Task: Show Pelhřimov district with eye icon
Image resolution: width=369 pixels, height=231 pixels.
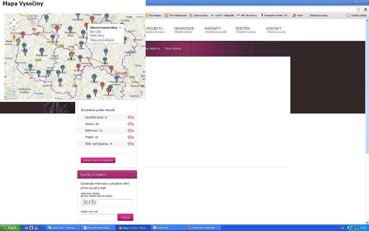Action: point(130,131)
